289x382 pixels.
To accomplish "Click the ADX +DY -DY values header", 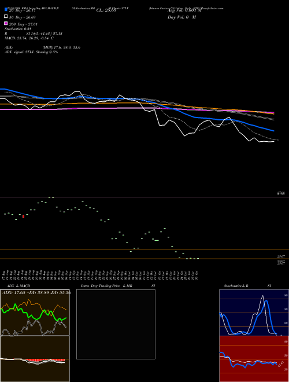I will 36,292.
